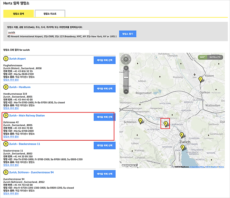This screenshot has height=198, width=230.
Task: Open the Zurich Airport location link
Action: click(x=18, y=59)
